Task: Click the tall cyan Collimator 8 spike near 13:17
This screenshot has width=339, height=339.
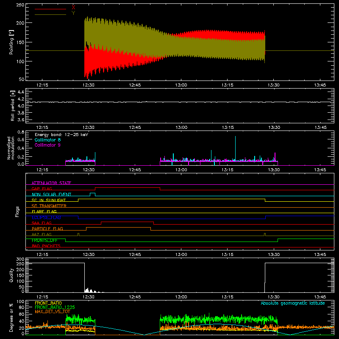Action: pos(235,149)
